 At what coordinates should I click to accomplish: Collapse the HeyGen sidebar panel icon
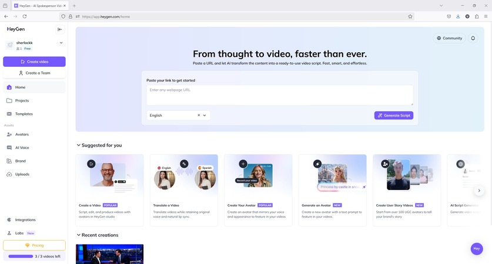[59, 29]
